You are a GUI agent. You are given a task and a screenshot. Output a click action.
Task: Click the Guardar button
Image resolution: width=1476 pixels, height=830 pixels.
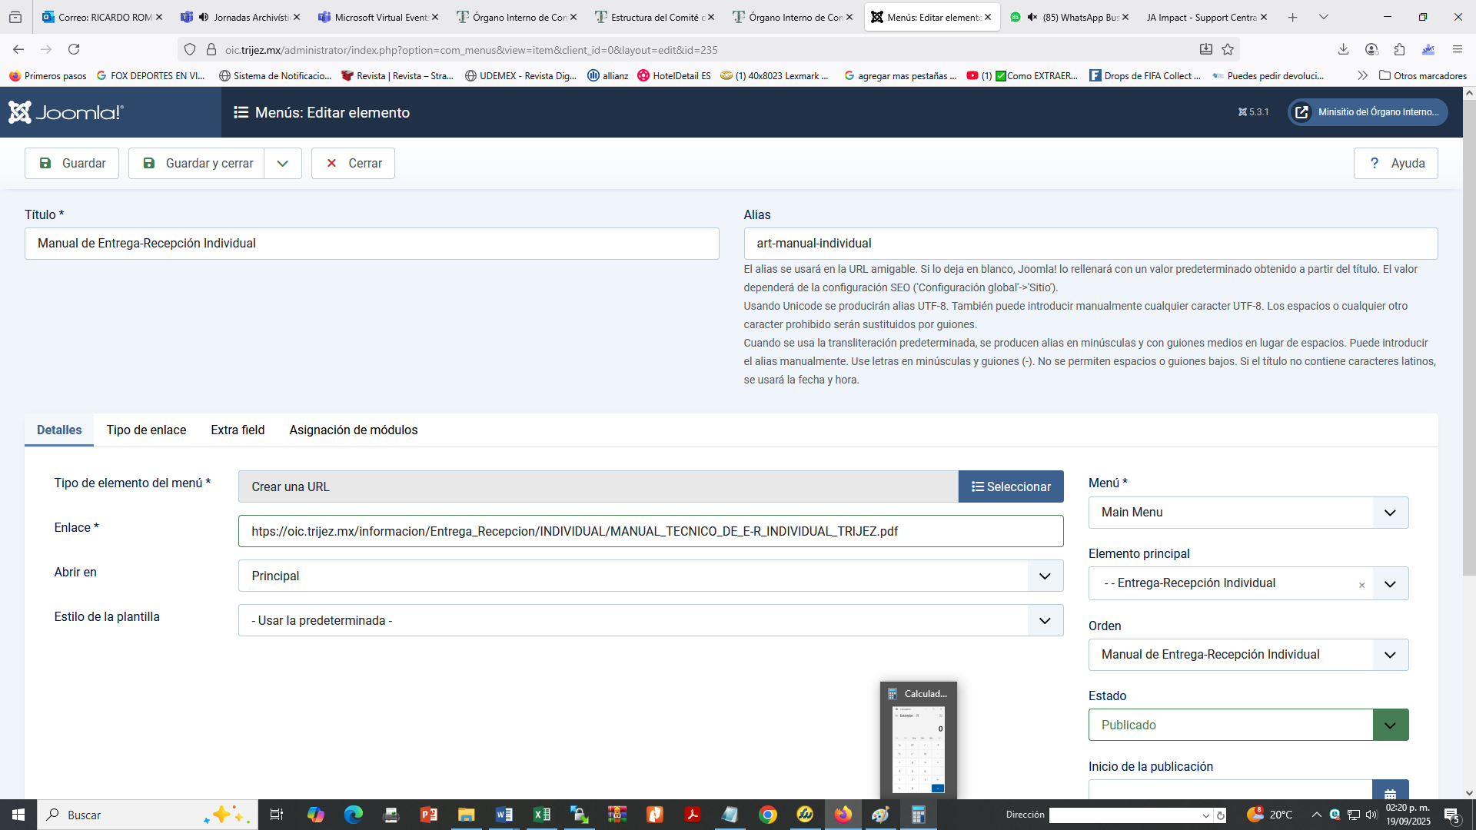coord(71,164)
